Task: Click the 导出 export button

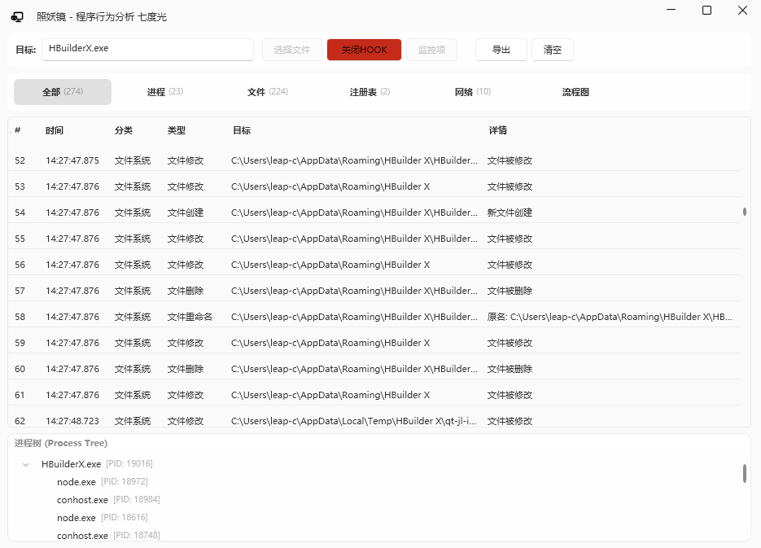Action: coord(501,50)
